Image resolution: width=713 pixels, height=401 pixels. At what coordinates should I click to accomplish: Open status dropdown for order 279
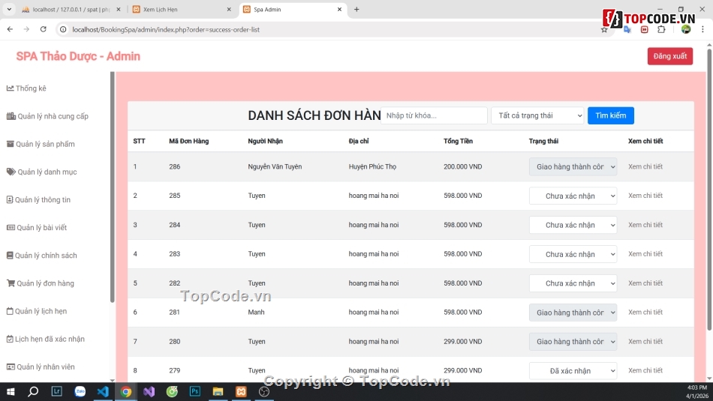(573, 370)
